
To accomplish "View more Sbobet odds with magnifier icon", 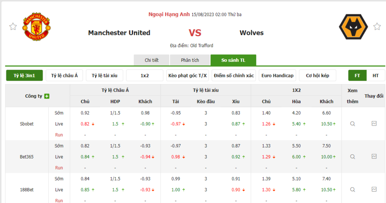I will (352, 124).
